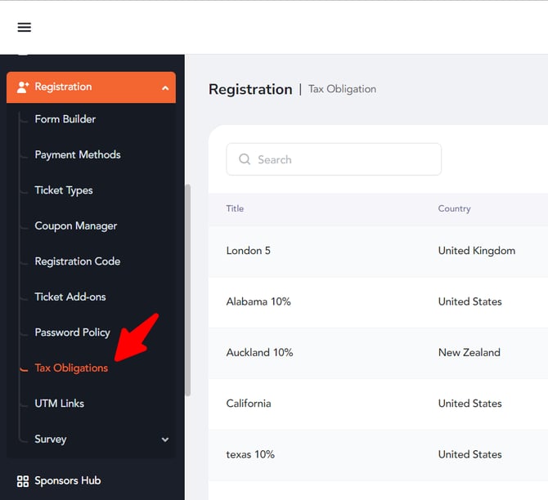Image resolution: width=548 pixels, height=500 pixels.
Task: Select Ticket Types in sidebar
Action: [64, 190]
